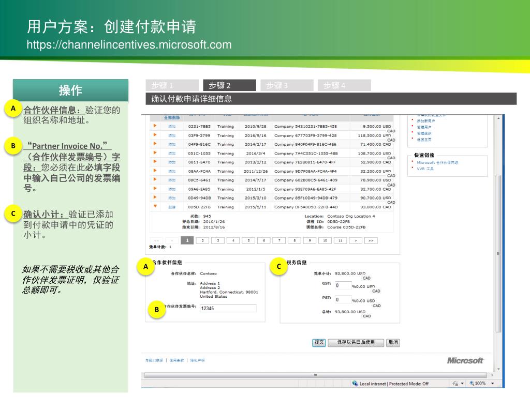Click 添加 link for voucher 08AA-FC4A
Image resolution: width=530 pixels, height=397 pixels.
172,172
